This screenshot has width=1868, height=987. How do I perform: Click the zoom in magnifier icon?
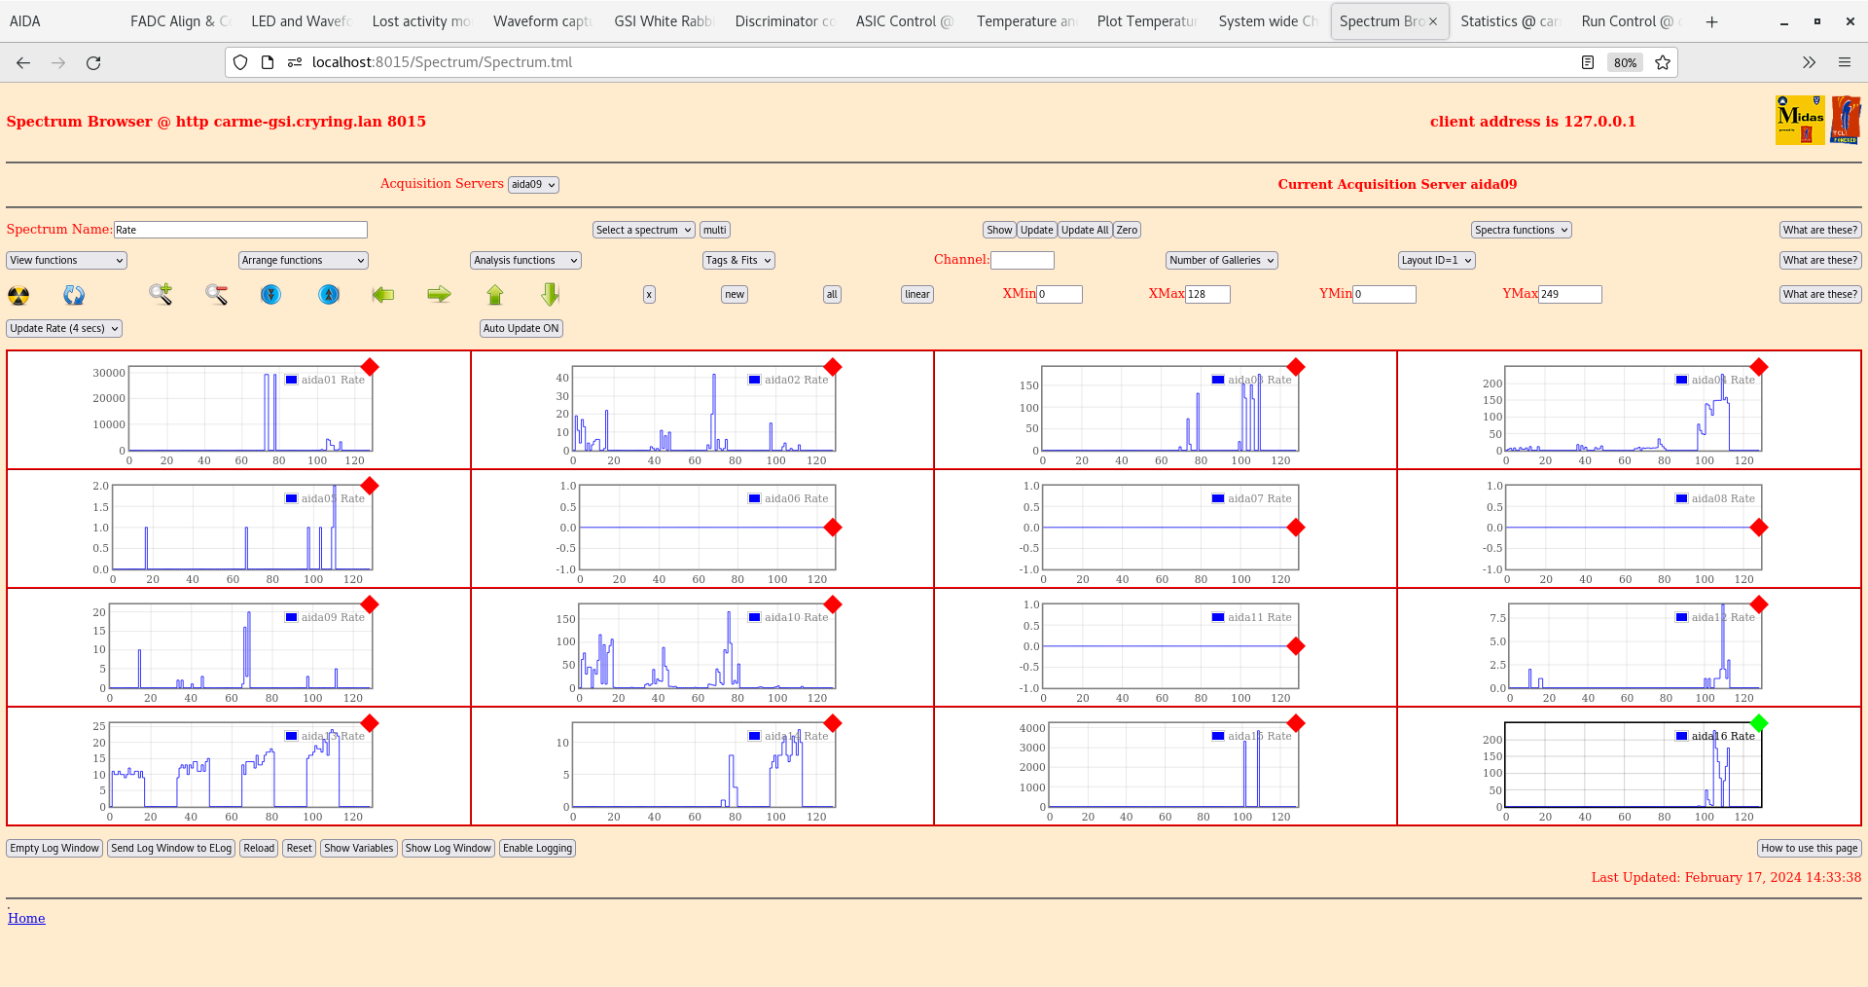coord(161,294)
